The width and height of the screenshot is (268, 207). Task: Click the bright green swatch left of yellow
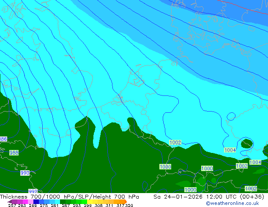(85, 202)
